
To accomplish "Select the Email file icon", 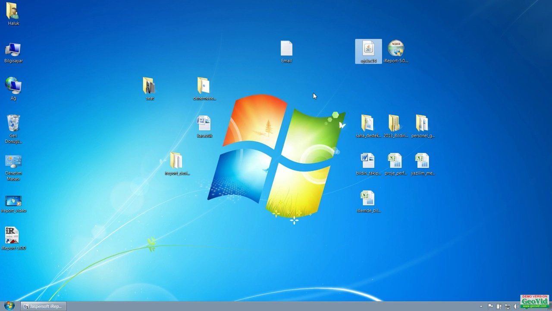I will pos(286,49).
